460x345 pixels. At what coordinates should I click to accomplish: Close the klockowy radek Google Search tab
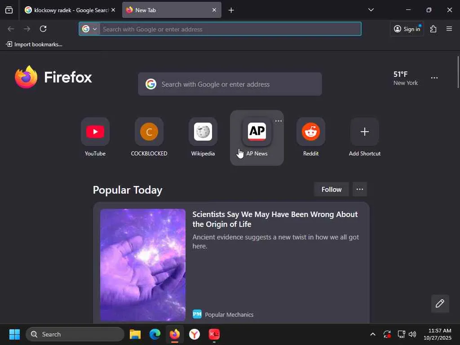(x=113, y=10)
